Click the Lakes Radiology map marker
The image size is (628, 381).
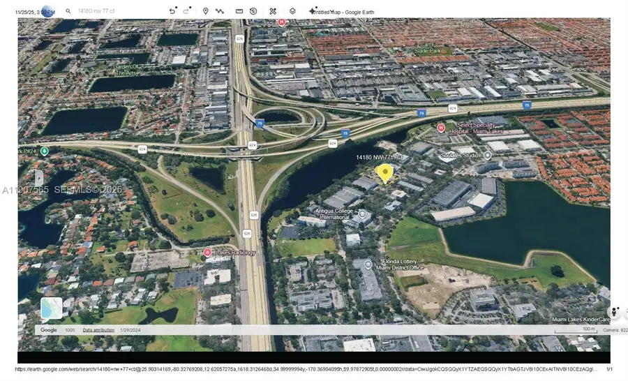pos(207,253)
